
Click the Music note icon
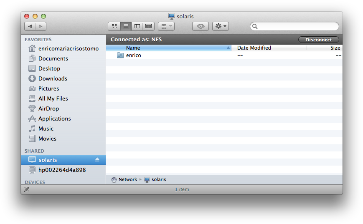32,128
